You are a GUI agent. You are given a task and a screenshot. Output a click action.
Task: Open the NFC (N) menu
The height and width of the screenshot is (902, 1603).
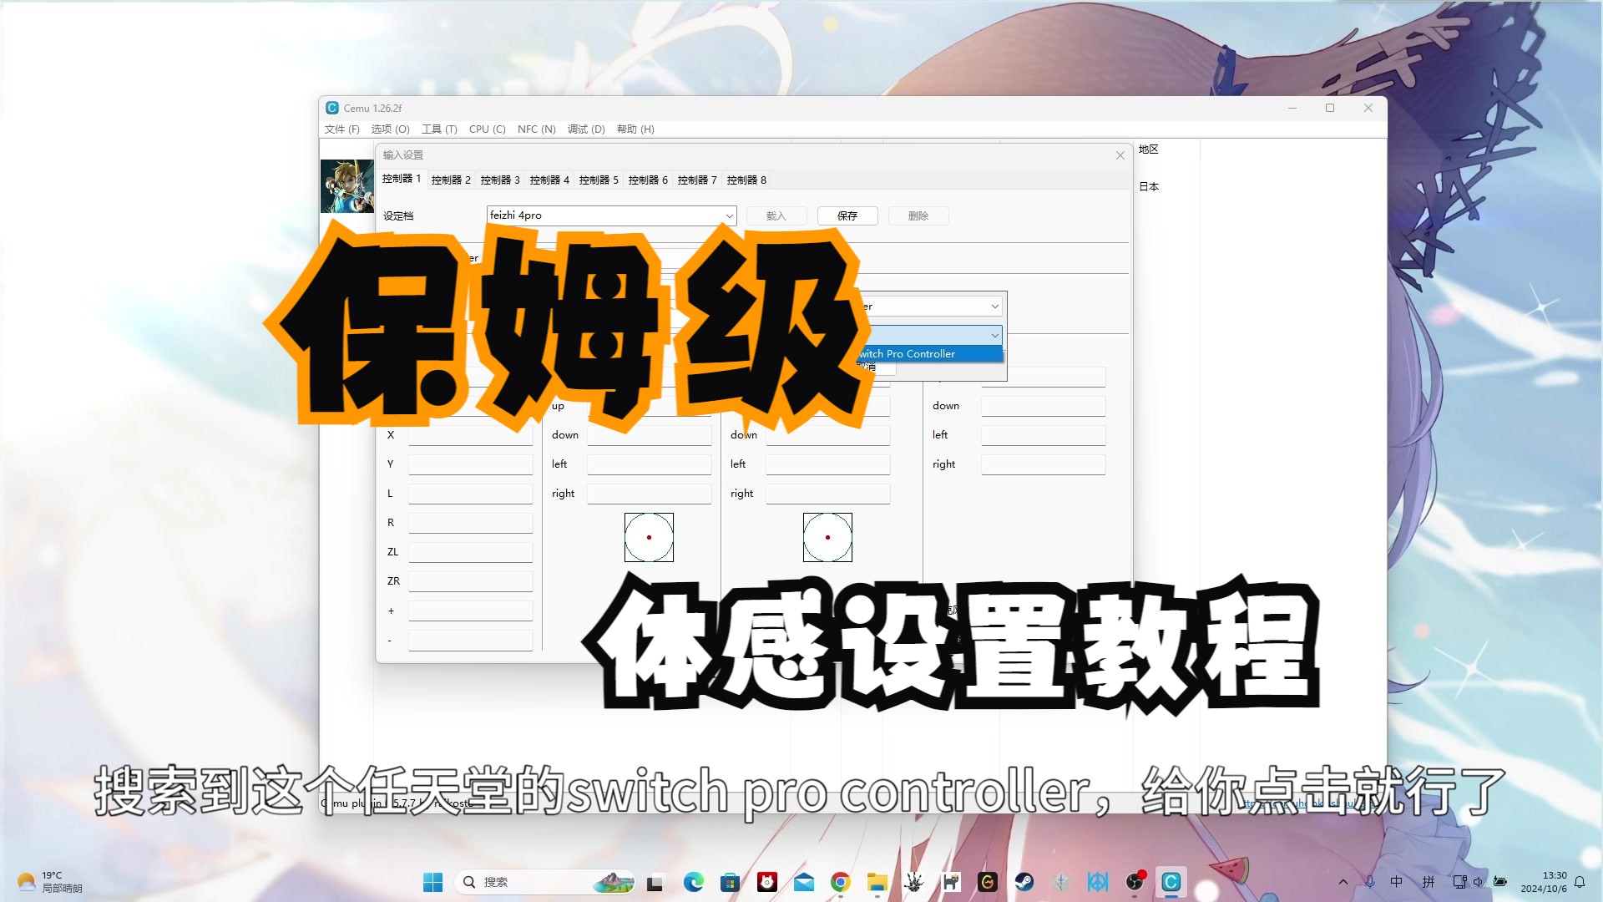pos(536,129)
